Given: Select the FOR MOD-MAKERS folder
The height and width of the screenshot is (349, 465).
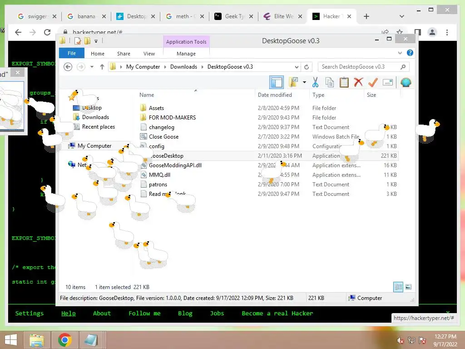Looking at the screenshot, I should tap(172, 118).
